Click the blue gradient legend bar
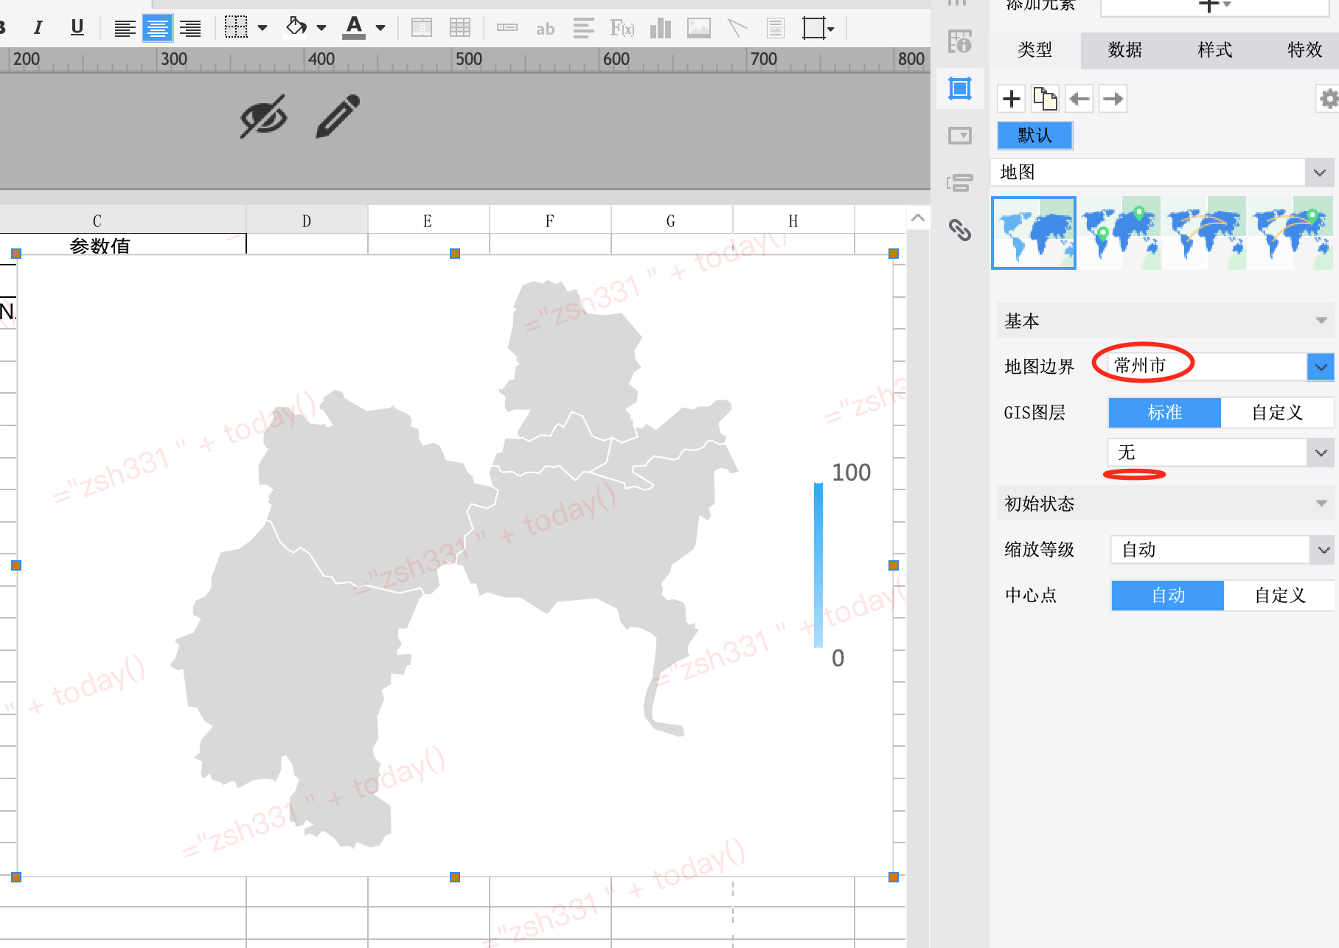This screenshot has height=948, width=1339. pos(818,565)
